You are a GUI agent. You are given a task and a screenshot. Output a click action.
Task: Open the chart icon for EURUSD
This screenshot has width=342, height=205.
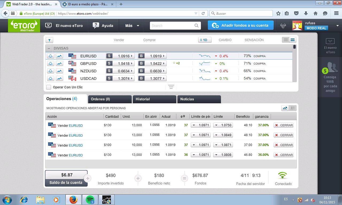tap(59, 56)
